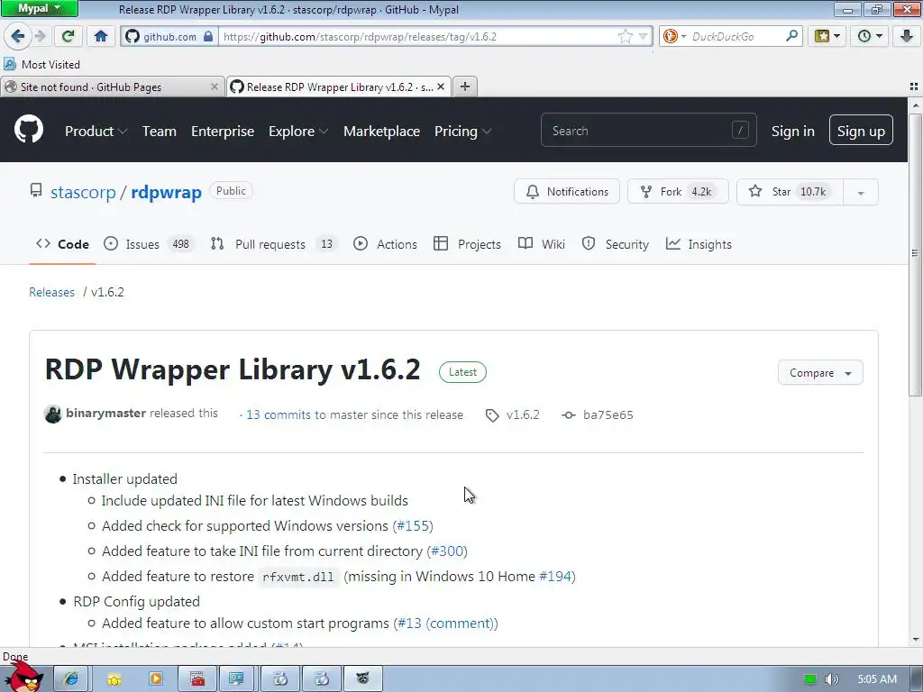This screenshot has width=923, height=692.
Task: Expand the Explore menu
Action: (297, 132)
